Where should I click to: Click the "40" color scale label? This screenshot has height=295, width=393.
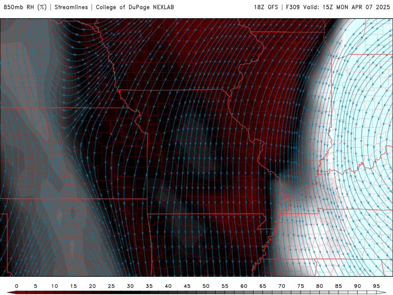[168, 286]
